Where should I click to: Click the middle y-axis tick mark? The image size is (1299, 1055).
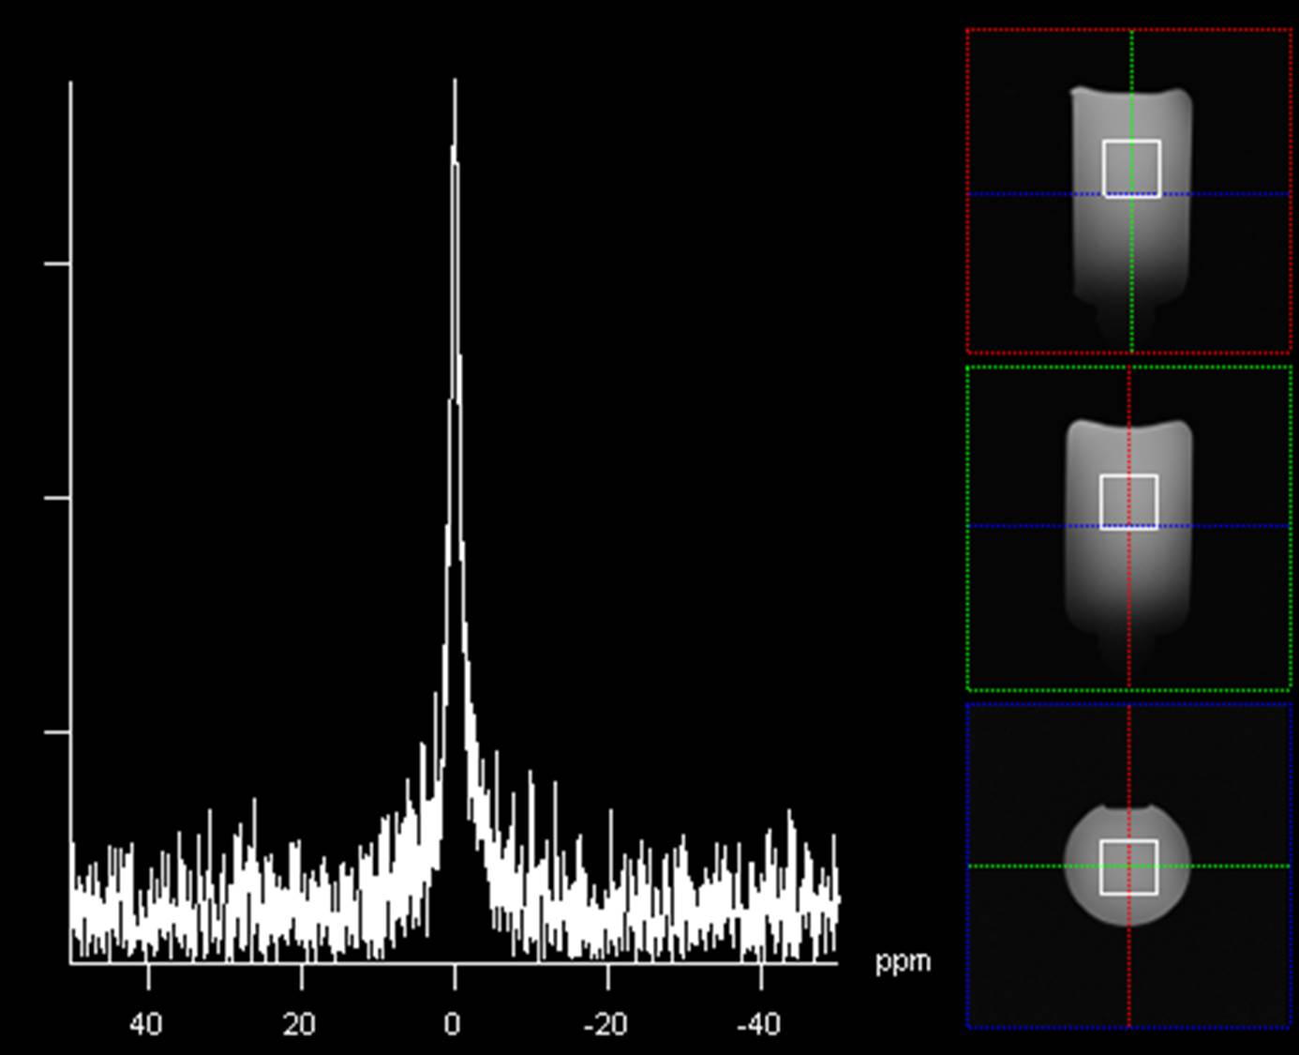click(56, 498)
